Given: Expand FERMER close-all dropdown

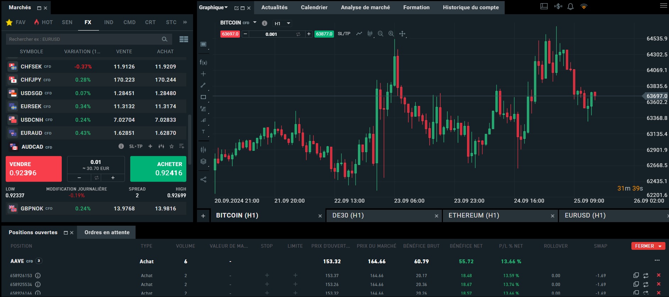Looking at the screenshot, I should (660, 246).
